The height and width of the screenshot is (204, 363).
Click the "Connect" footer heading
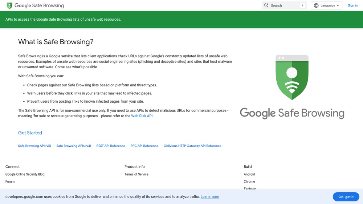coord(12,167)
